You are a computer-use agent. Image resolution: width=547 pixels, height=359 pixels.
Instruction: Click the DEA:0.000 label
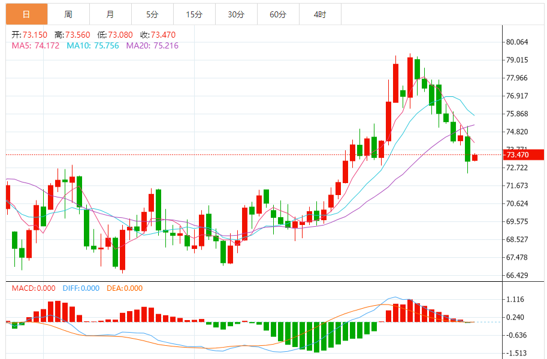[x=125, y=288]
